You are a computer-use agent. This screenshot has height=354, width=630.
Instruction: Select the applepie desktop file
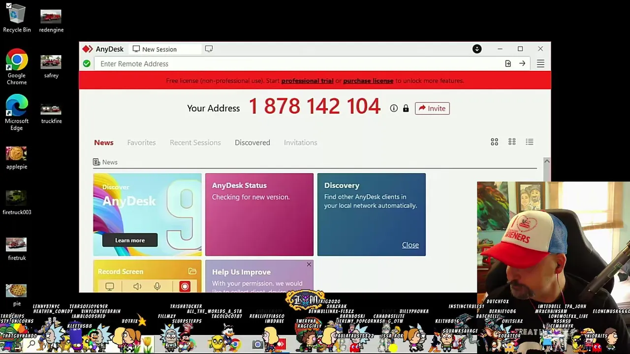17,158
